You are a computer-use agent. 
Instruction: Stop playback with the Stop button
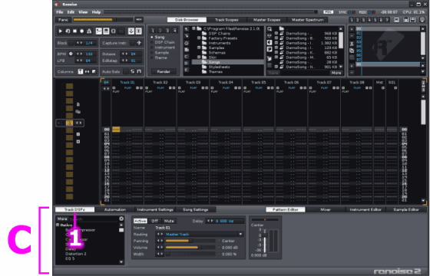click(x=75, y=31)
